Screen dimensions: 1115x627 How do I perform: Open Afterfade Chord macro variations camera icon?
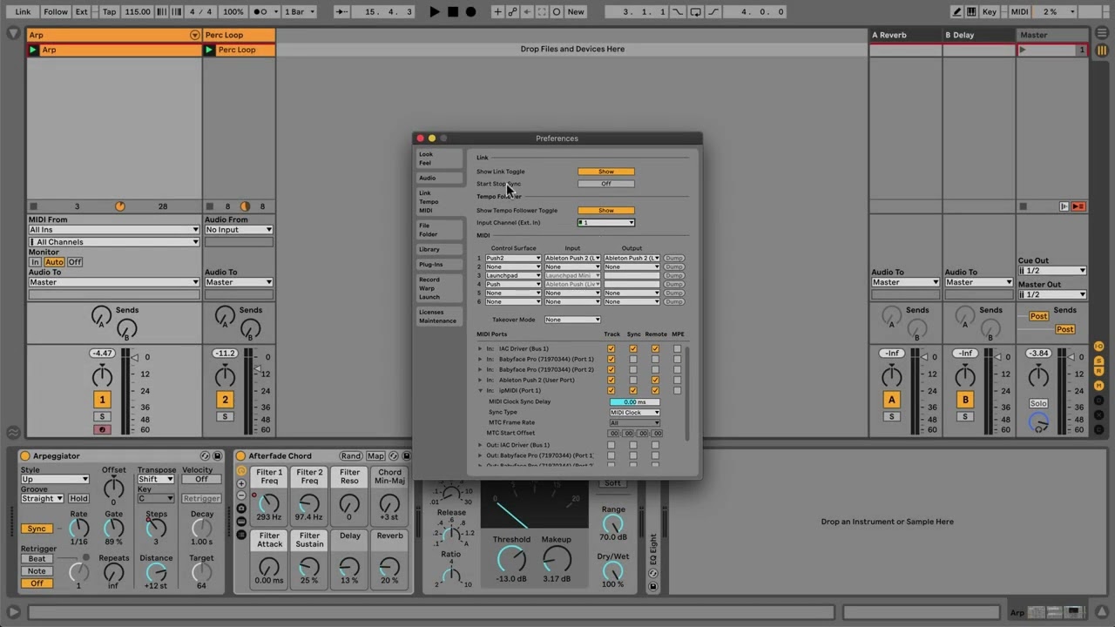[x=241, y=509]
